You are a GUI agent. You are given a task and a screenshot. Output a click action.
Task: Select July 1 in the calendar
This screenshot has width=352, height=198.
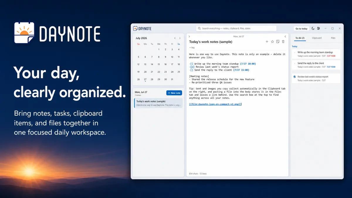pos(159,50)
